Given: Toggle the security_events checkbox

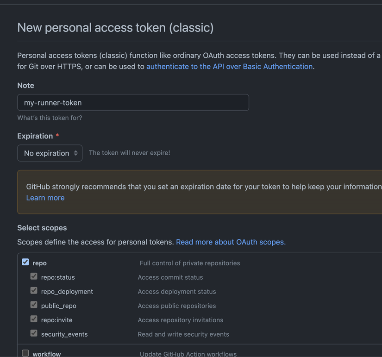Looking at the screenshot, I should click(x=34, y=333).
